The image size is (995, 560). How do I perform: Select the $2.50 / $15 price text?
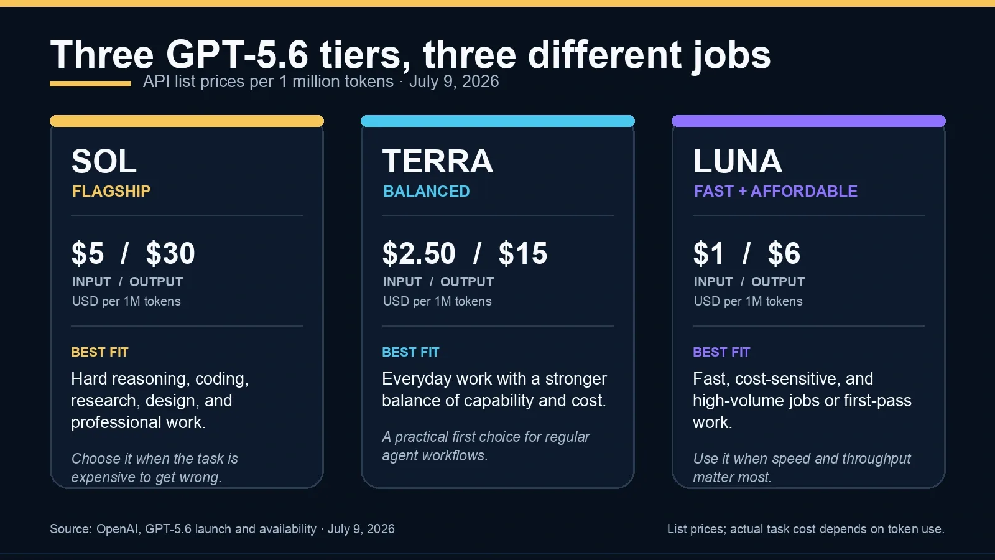465,253
